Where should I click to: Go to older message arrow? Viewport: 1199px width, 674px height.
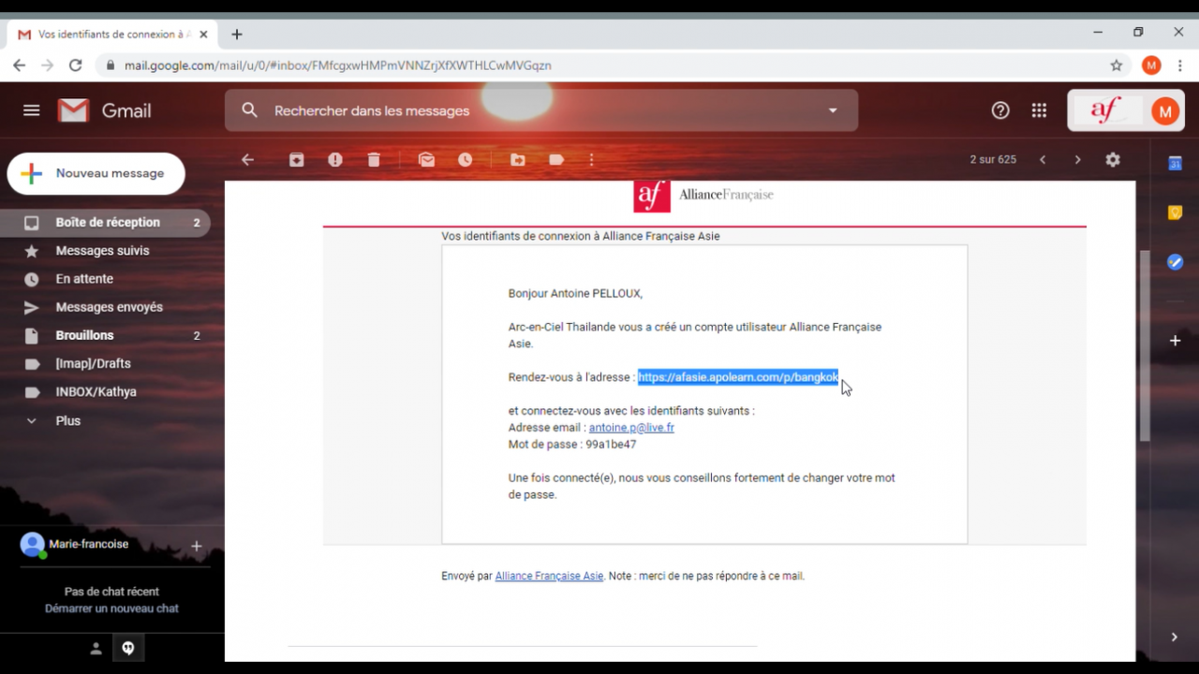coord(1077,160)
